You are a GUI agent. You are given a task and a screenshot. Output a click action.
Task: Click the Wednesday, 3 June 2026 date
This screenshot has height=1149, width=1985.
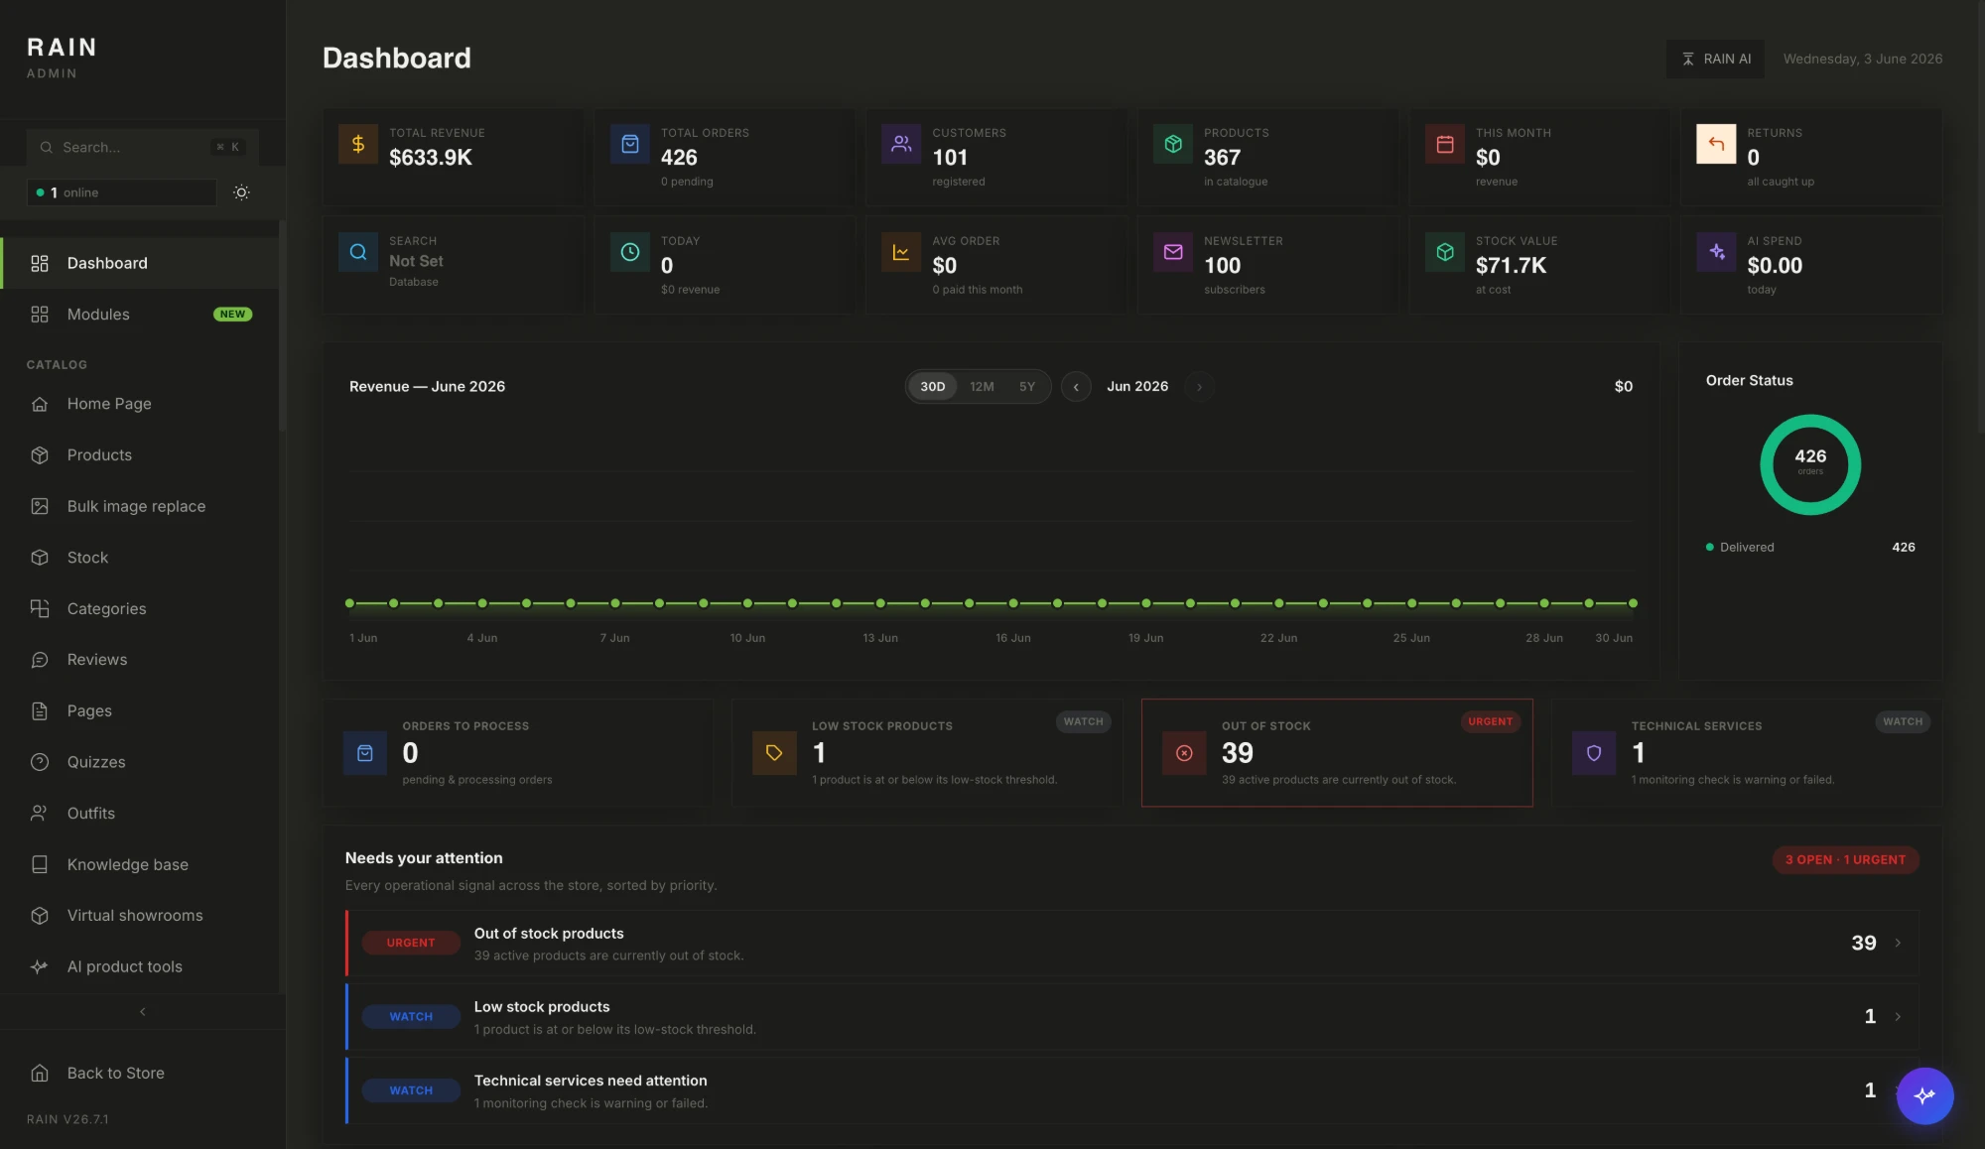pos(1863,60)
